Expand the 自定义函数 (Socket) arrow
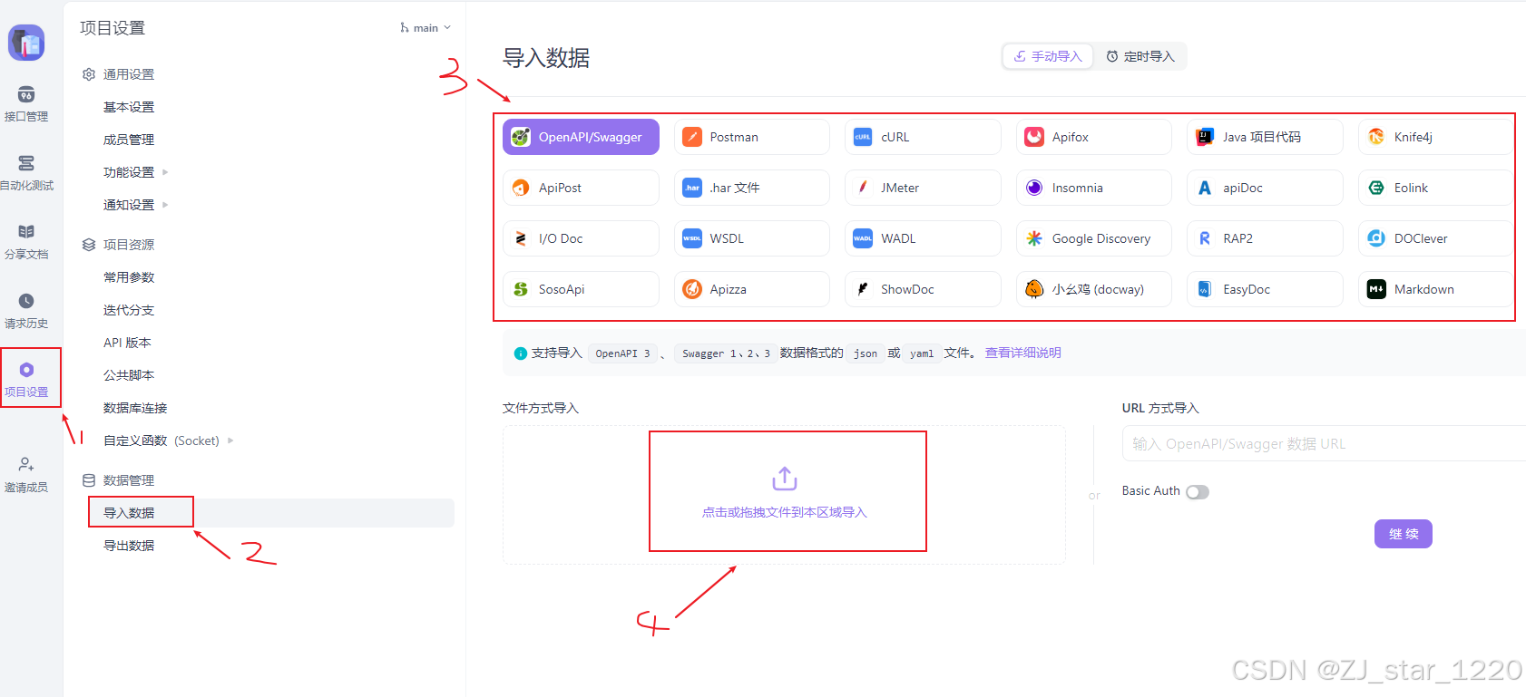 click(230, 440)
